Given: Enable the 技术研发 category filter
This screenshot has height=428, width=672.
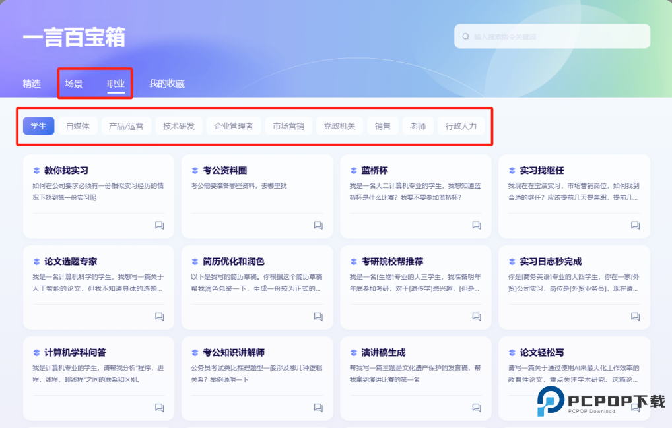Looking at the screenshot, I should pyautogui.click(x=178, y=125).
